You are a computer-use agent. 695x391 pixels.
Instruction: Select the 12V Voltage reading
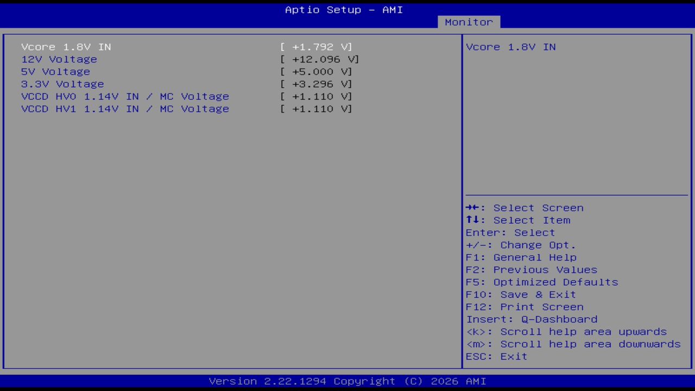tap(59, 59)
